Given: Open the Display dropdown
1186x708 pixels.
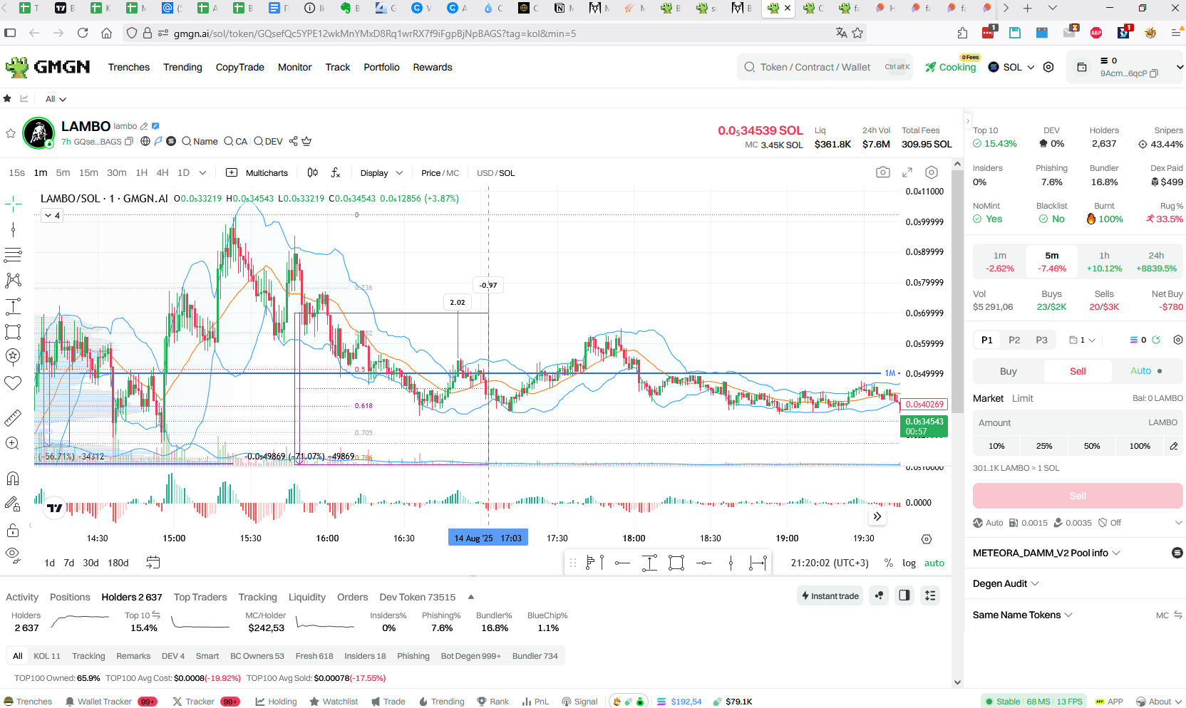Looking at the screenshot, I should pyautogui.click(x=381, y=173).
